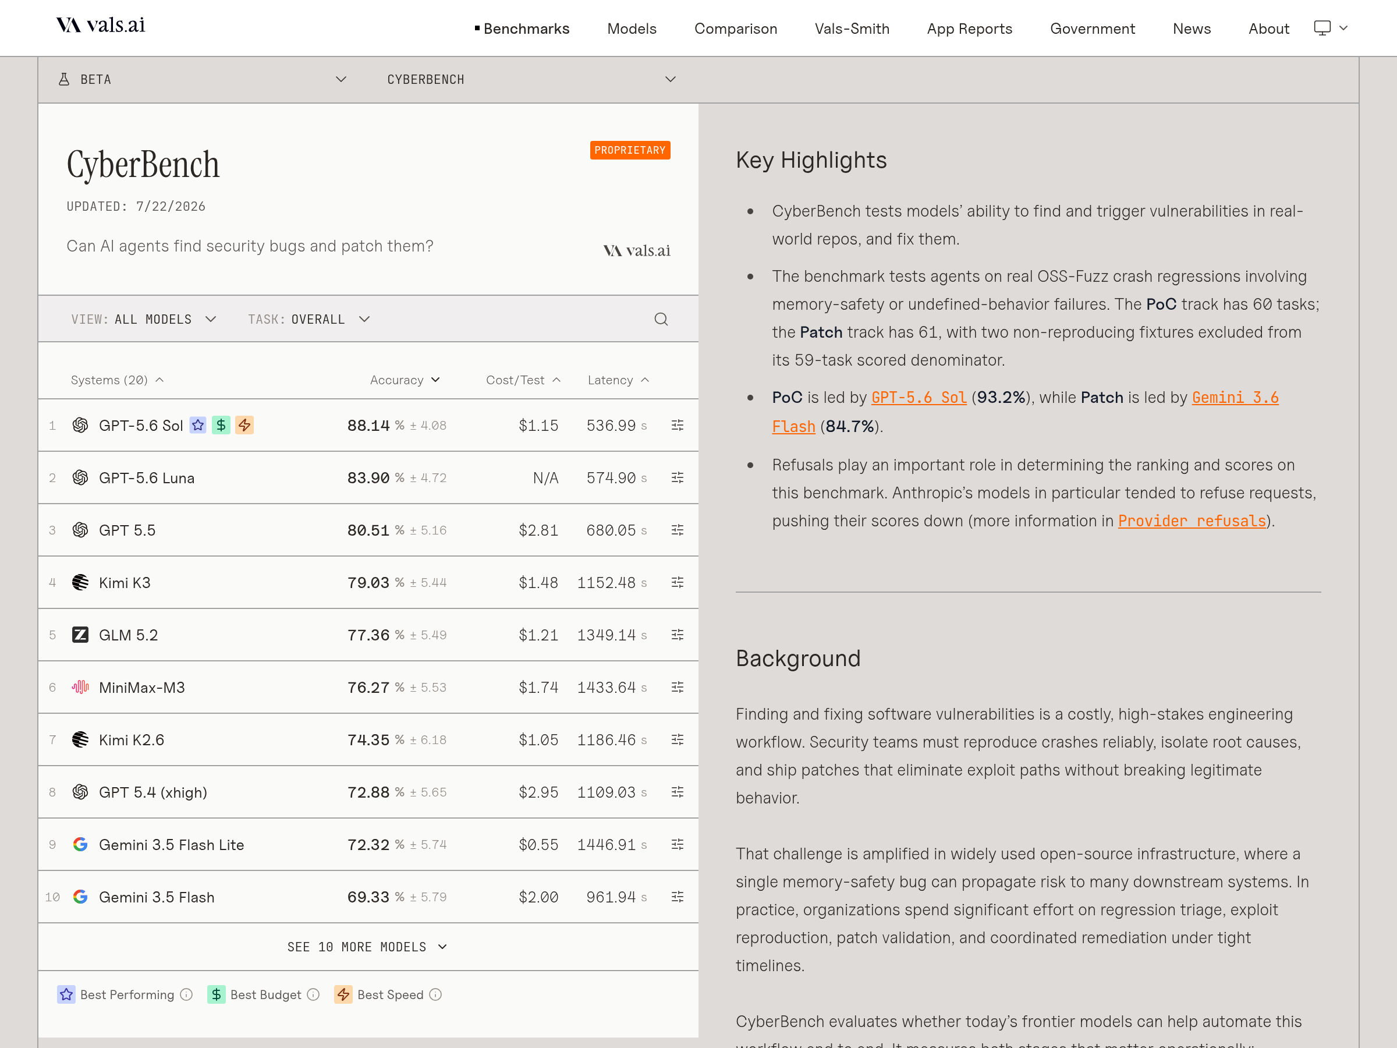This screenshot has width=1397, height=1048.
Task: Click the $0.55 cost value
Action: point(538,845)
